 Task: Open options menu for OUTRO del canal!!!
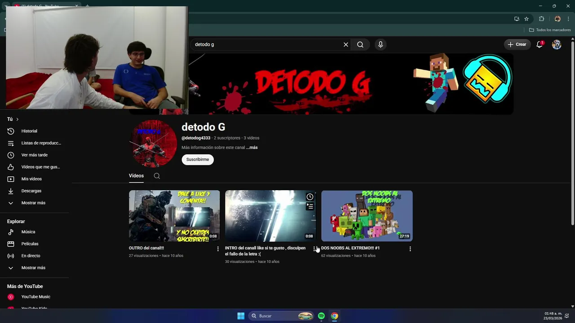click(x=218, y=249)
